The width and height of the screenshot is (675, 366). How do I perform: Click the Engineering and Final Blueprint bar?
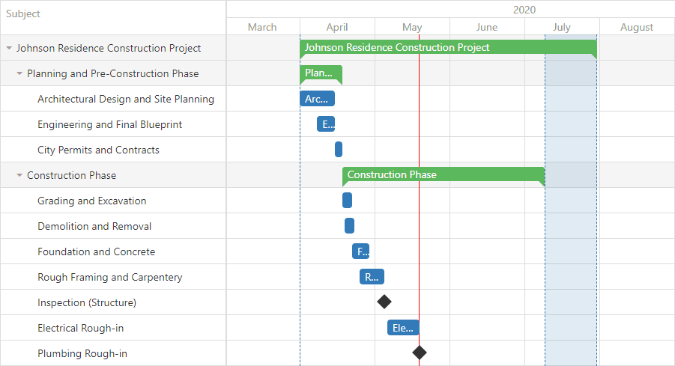tap(326, 123)
